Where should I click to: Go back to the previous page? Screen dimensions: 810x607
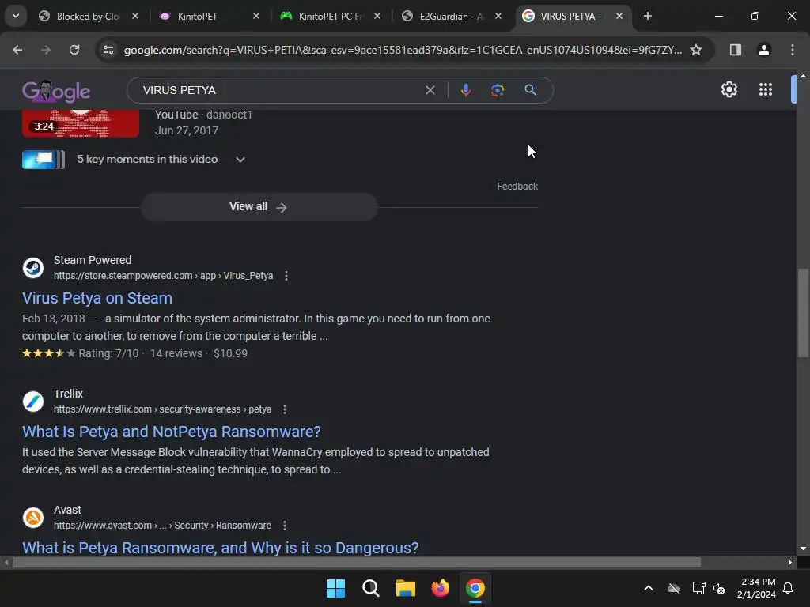pos(17,50)
